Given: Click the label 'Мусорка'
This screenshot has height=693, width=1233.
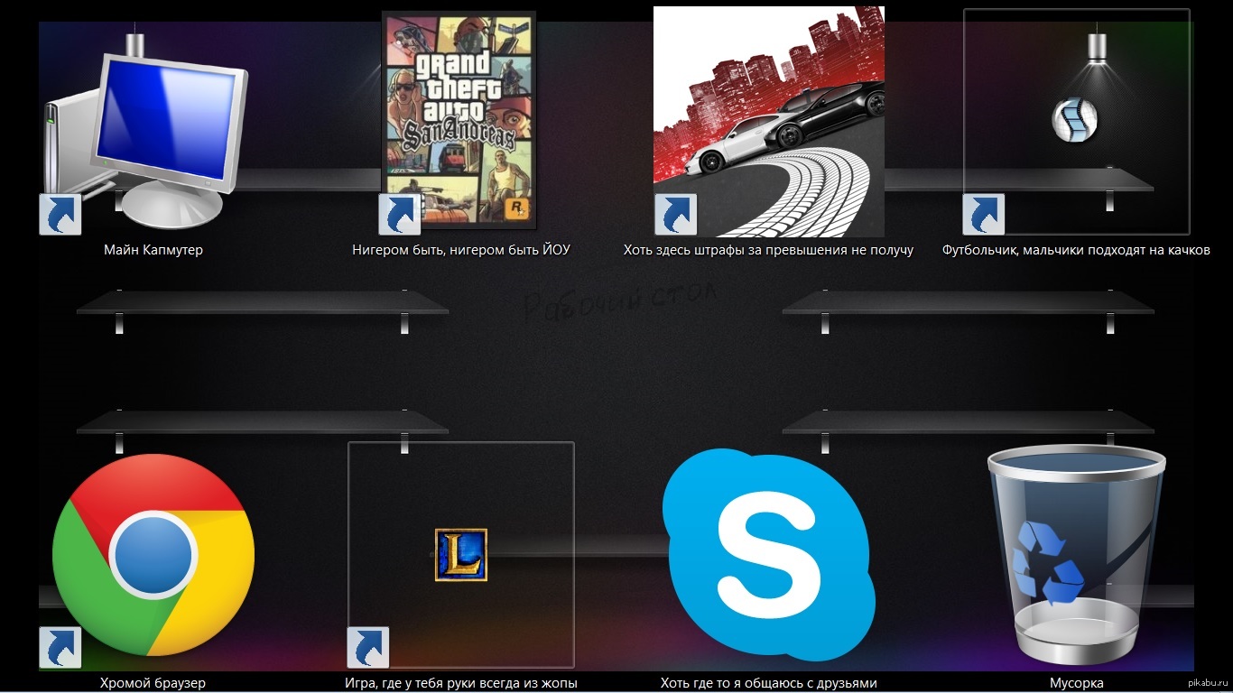Looking at the screenshot, I should (x=1076, y=683).
